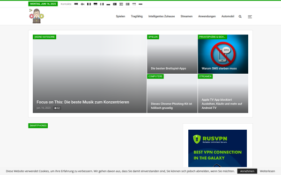
Task: Click the Montag, Juni 16, 2025 date badge
Action: (43, 4)
